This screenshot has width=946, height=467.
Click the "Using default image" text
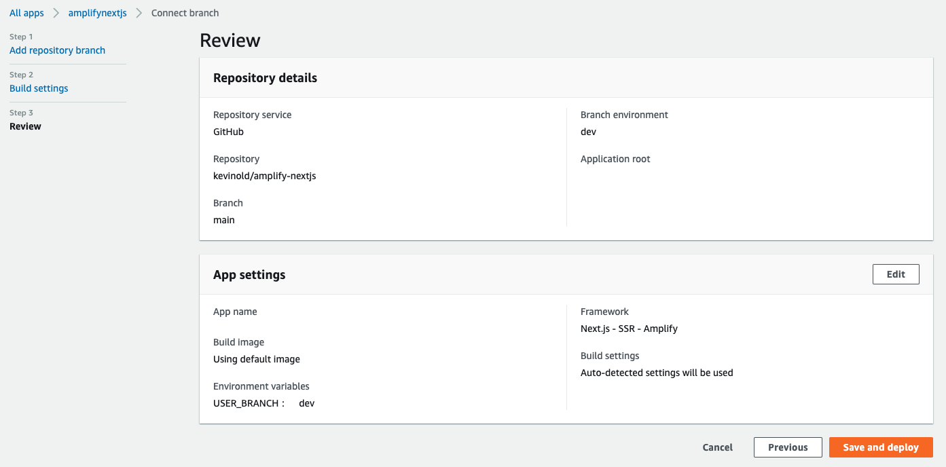click(x=257, y=359)
